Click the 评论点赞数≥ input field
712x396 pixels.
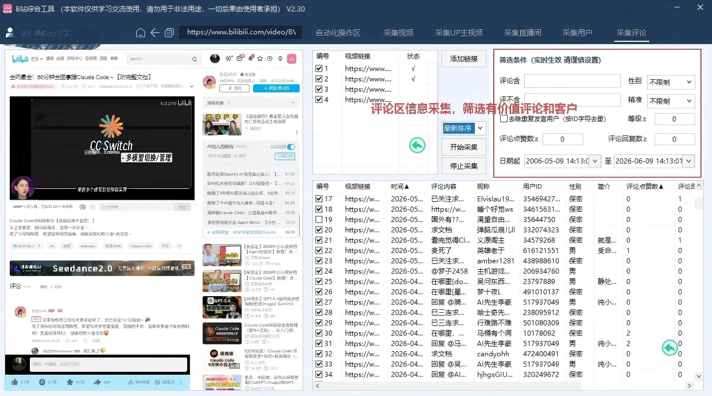tap(563, 139)
